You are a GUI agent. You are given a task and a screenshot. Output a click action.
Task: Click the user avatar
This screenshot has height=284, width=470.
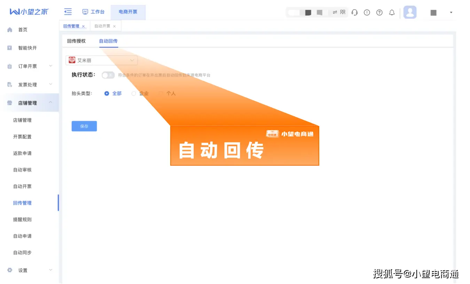point(410,12)
